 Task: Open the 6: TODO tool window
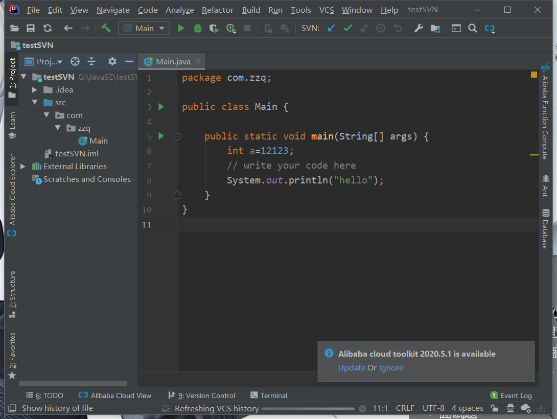point(44,395)
